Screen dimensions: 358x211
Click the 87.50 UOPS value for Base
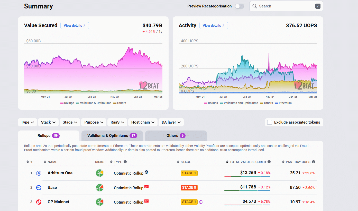[x=295, y=188]
